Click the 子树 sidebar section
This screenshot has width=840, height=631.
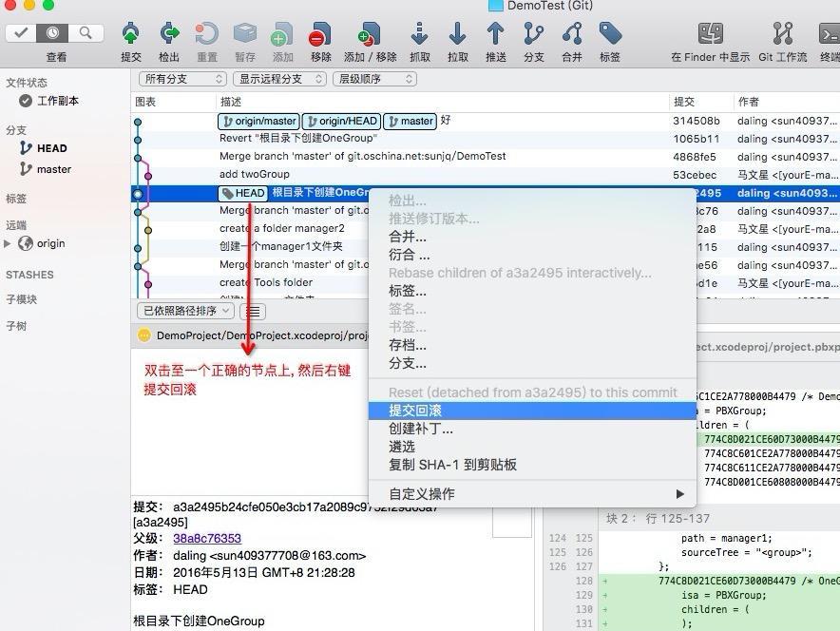16,326
